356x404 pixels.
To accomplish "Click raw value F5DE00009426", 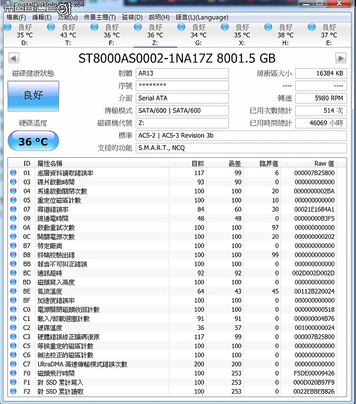I will pyautogui.click(x=314, y=373).
